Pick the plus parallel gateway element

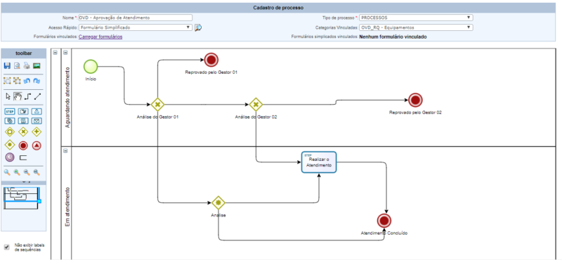pyautogui.click(x=37, y=131)
